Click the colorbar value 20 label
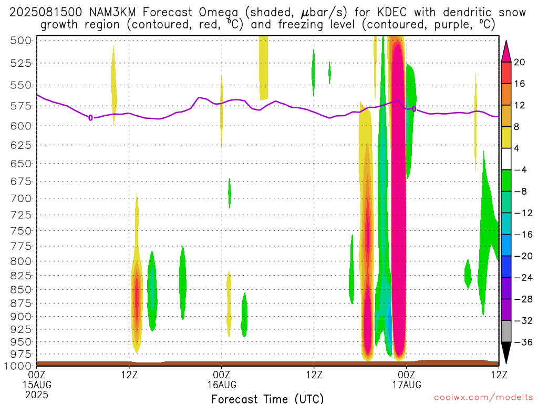538x404 pixels. click(x=519, y=62)
